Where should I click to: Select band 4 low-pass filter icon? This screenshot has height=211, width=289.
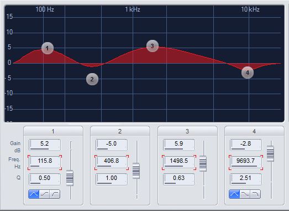pos(255,194)
